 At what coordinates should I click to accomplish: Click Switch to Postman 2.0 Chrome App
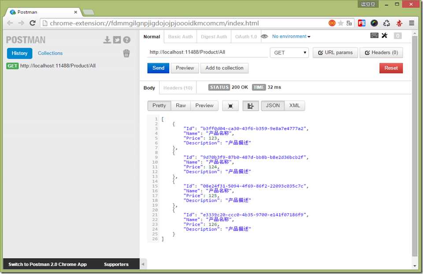[x=48, y=264]
